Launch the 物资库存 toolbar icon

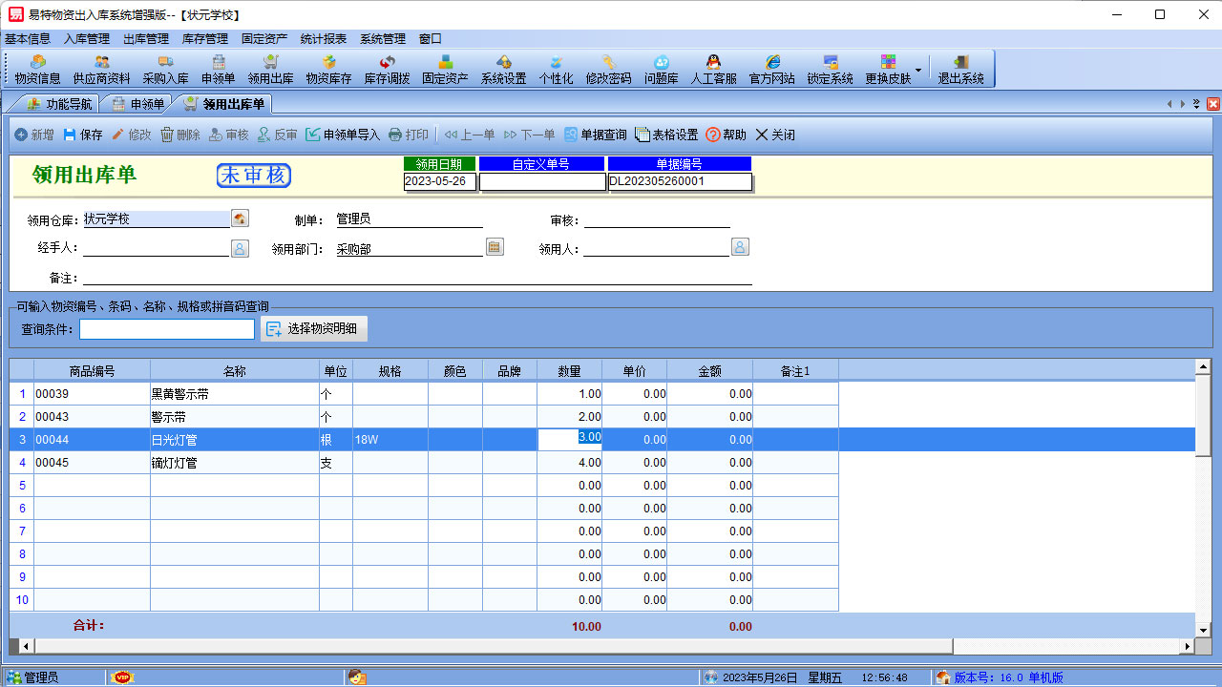click(328, 69)
